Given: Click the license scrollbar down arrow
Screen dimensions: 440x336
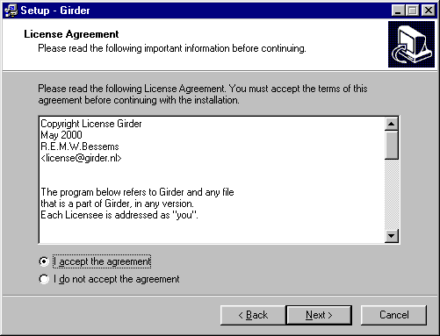Looking at the screenshot, I should pos(392,236).
